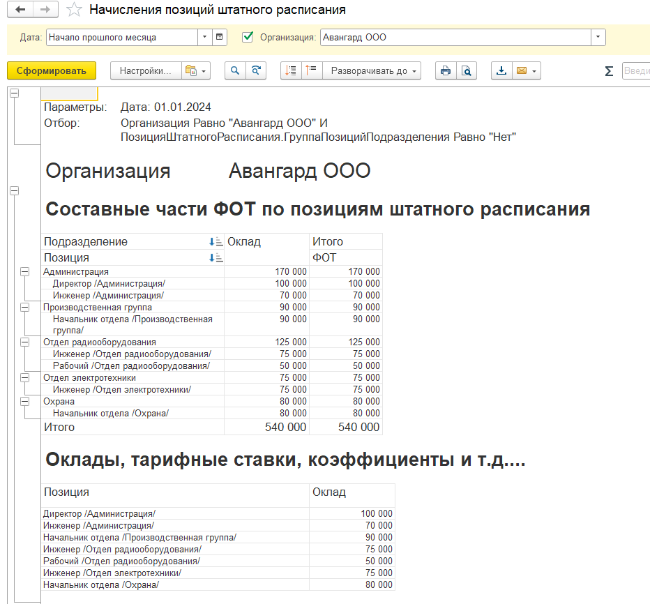The height and width of the screenshot is (604, 650).
Task: Open the Настройки... button
Action: point(146,71)
